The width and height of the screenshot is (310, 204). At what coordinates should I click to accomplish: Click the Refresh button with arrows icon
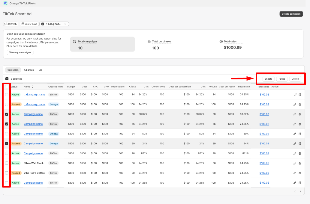point(11,24)
